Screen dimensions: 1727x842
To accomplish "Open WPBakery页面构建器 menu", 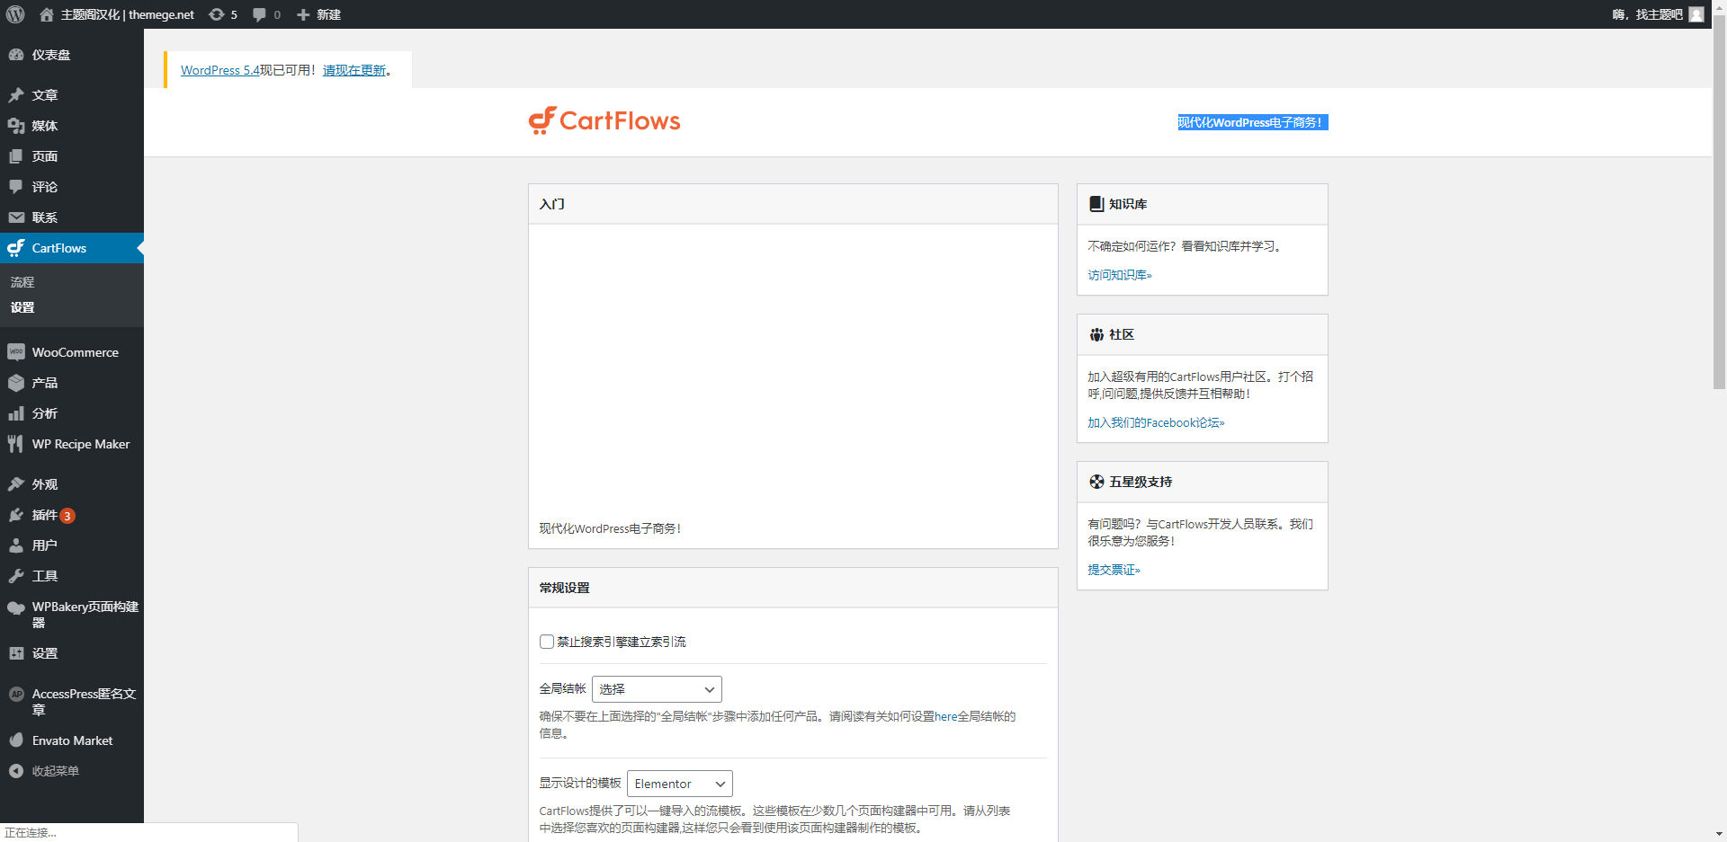I will point(72,615).
